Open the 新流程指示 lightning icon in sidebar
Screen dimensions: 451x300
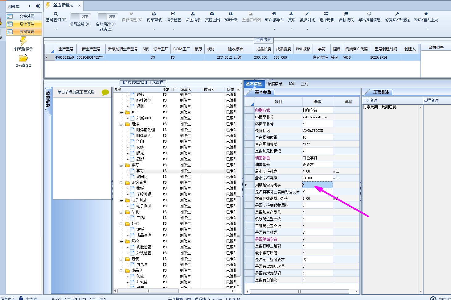(x=23, y=41)
